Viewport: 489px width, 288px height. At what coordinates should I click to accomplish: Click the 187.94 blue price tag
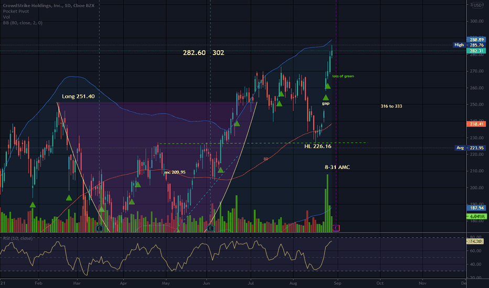coord(476,208)
